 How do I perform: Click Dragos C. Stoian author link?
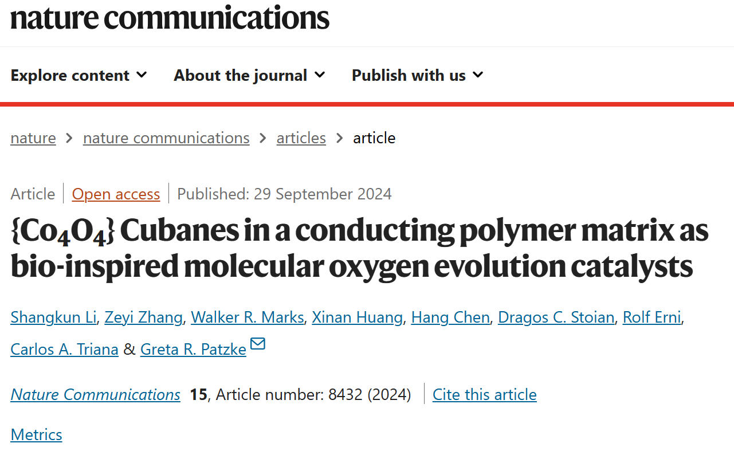[556, 317]
